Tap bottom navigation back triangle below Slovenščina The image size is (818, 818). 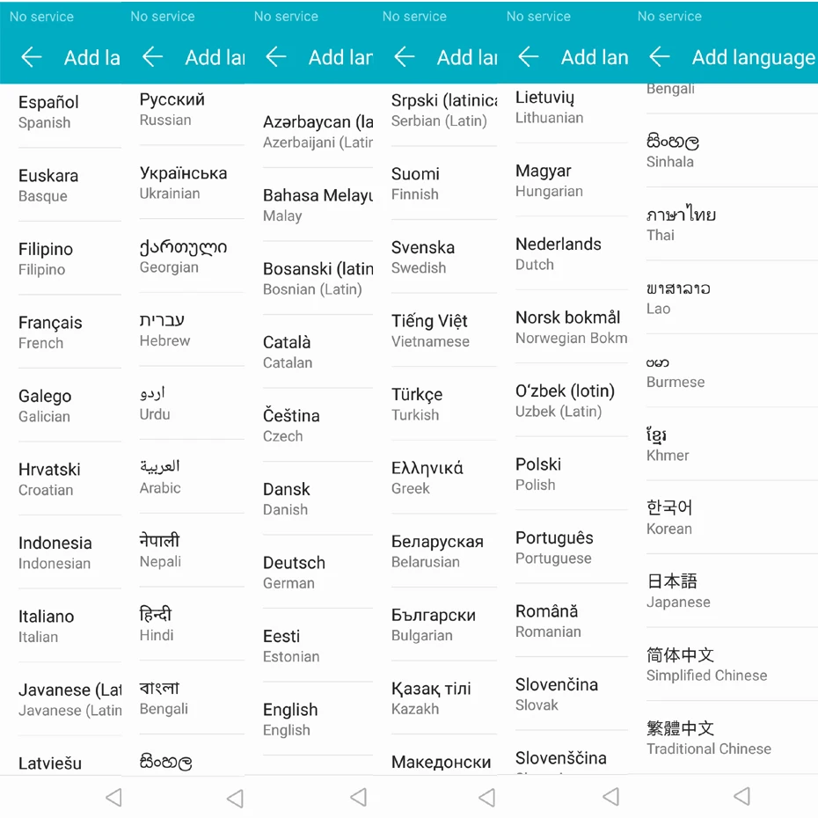[611, 797]
